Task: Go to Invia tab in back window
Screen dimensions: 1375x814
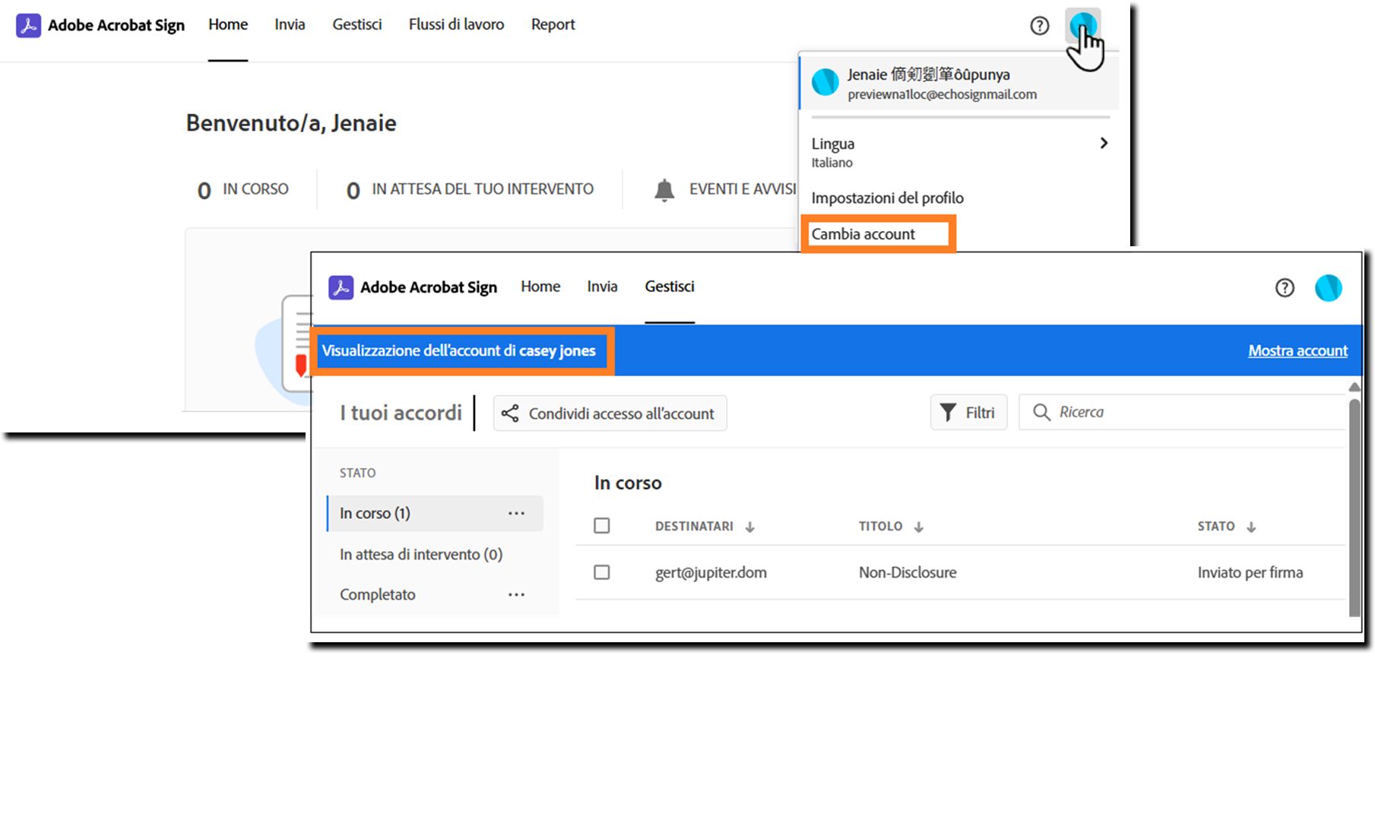Action: pyautogui.click(x=290, y=24)
